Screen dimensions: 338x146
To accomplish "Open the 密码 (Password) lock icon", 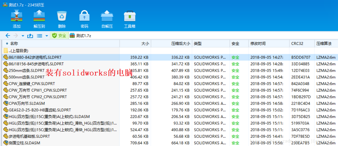I will (x=84, y=16).
